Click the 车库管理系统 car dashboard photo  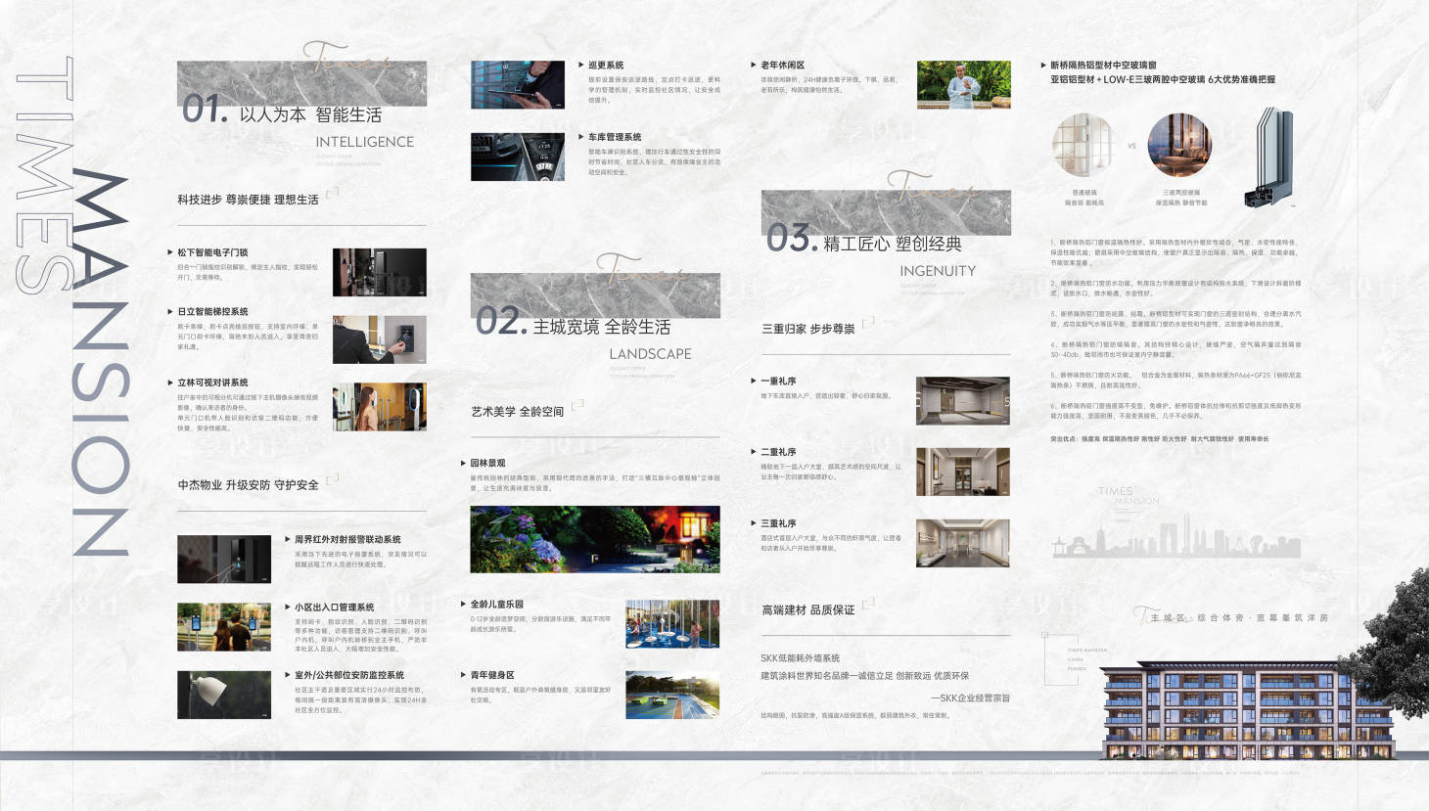click(x=518, y=157)
